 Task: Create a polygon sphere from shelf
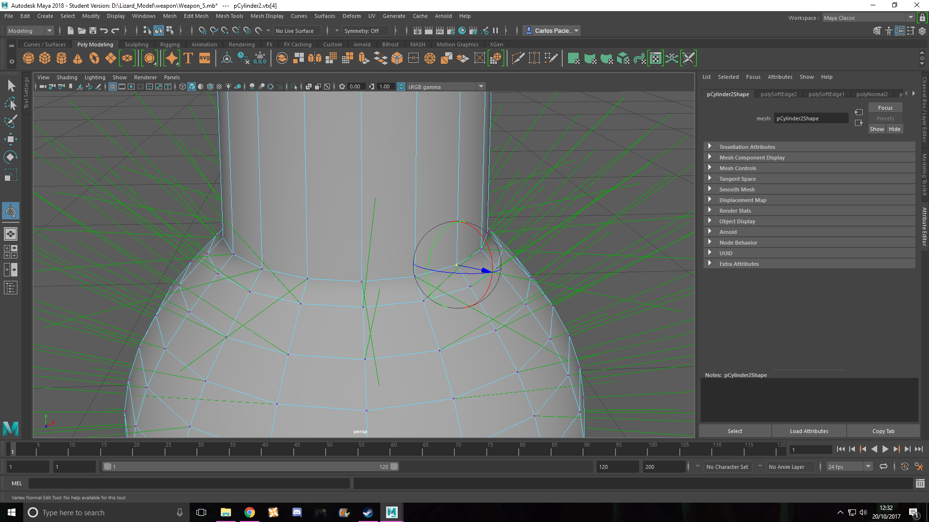(x=29, y=58)
